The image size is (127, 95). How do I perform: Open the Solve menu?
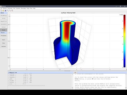pyautogui.click(x=28, y=8)
